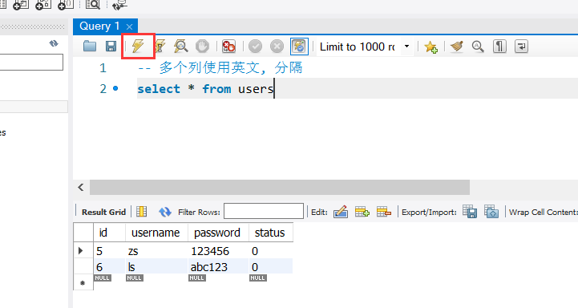Open the search table data toolbar icon
Viewport: 578px width, 308px height.
click(92, 5)
